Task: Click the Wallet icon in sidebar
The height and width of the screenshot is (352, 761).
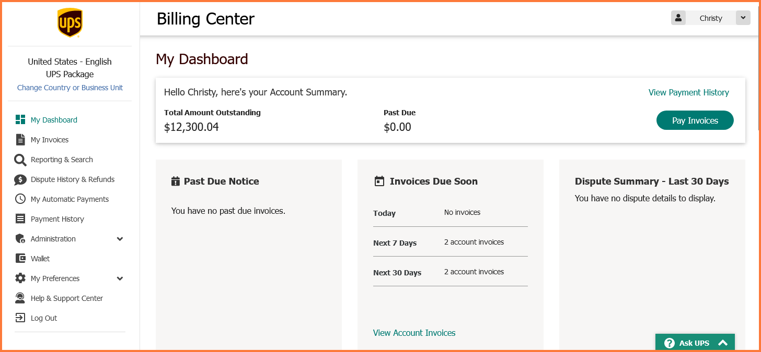Action: [x=20, y=258]
